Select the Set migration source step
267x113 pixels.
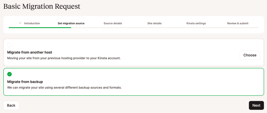click(71, 23)
